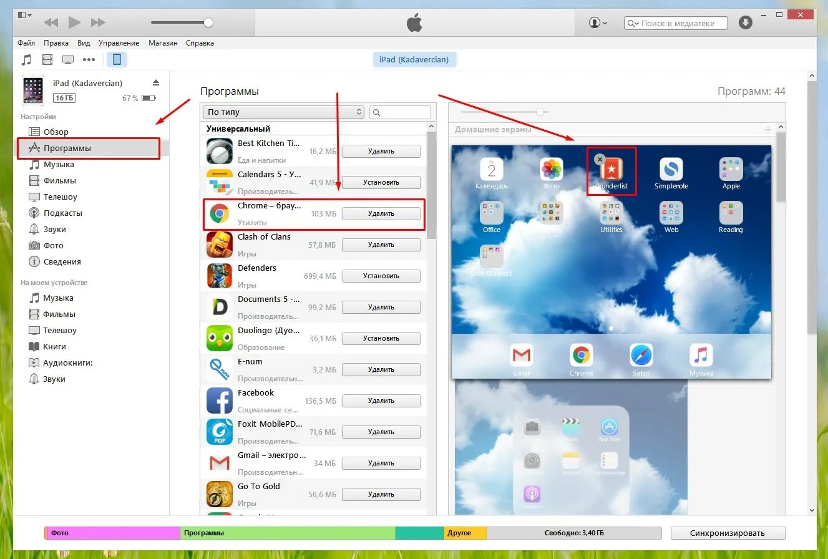Select Music icon in home screen dock
Screen dimensions: 828x559
[x=701, y=355]
